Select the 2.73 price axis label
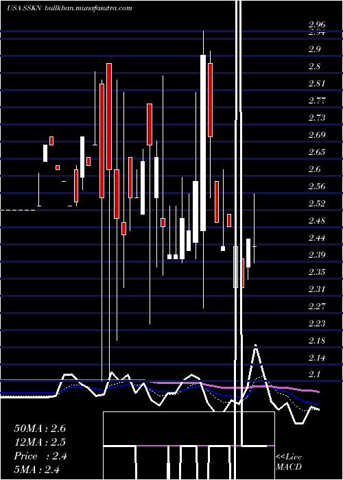The height and width of the screenshot is (480, 343). click(317, 117)
